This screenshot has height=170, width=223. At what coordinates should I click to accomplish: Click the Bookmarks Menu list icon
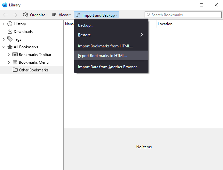click(15, 62)
